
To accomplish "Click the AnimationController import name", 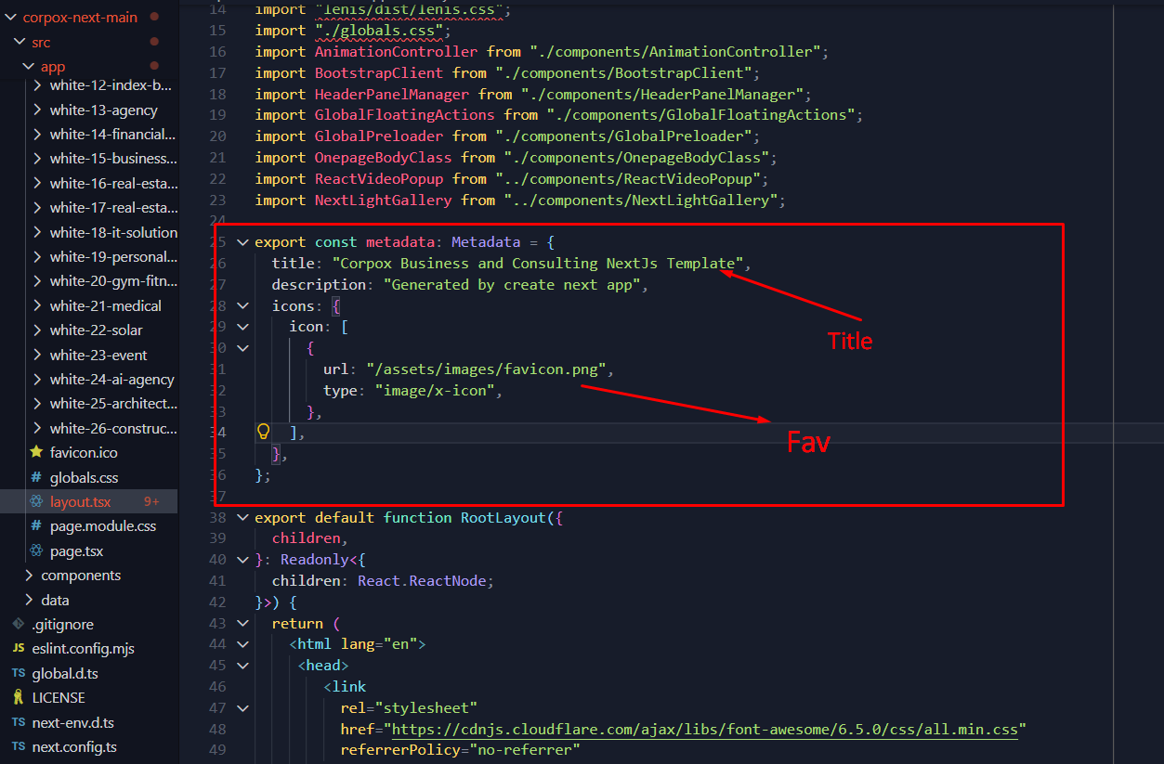I will coord(396,52).
